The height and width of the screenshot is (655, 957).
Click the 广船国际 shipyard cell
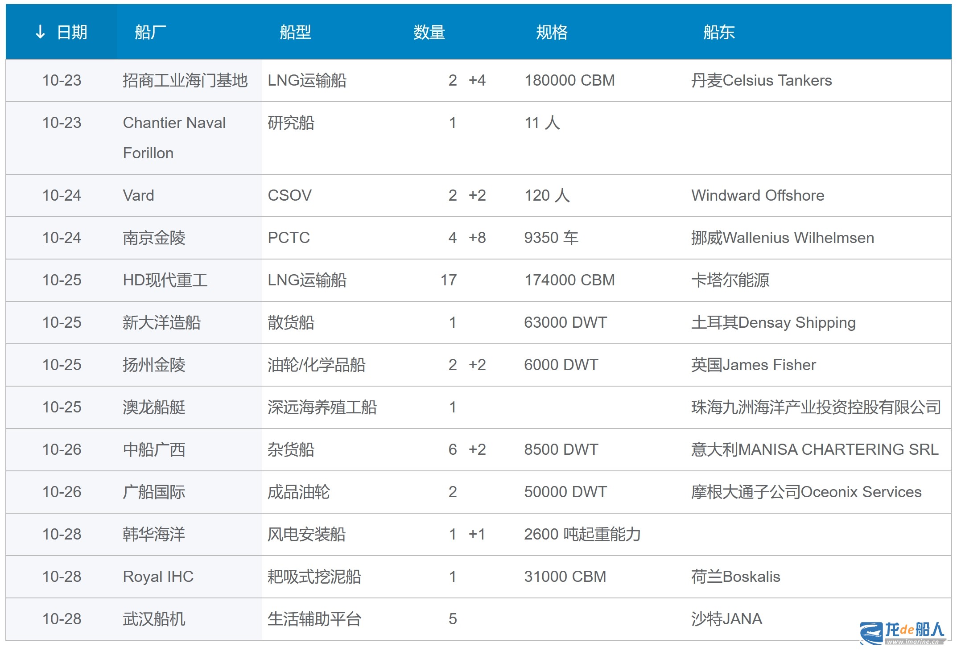pos(154,492)
